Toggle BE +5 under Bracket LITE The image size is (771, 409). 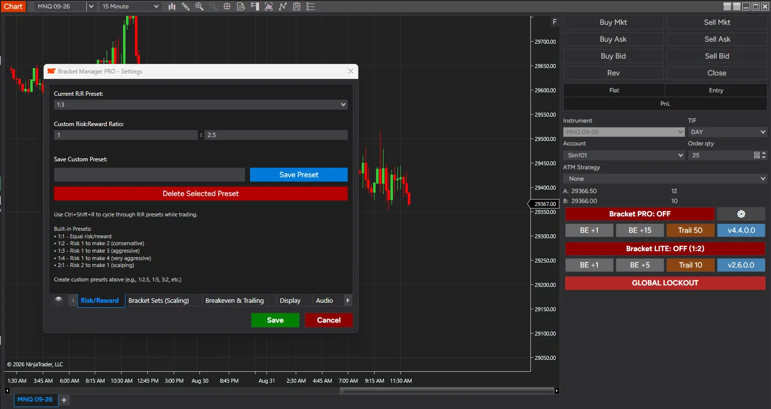click(x=640, y=265)
